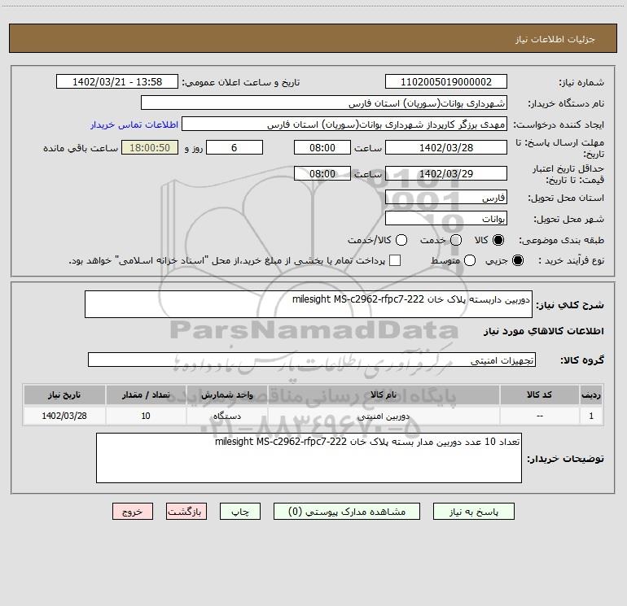Click the announcement date field 1402/03/21 - 13:58
This screenshot has width=627, height=606.
pos(117,81)
